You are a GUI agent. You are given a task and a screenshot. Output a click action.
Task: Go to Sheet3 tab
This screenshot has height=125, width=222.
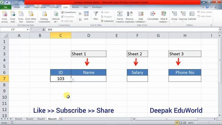pos(41,119)
